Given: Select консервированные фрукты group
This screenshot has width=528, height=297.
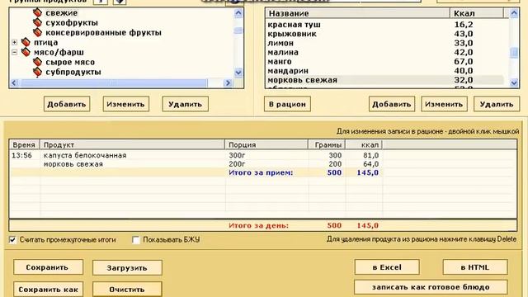Looking at the screenshot, I should coord(103,32).
